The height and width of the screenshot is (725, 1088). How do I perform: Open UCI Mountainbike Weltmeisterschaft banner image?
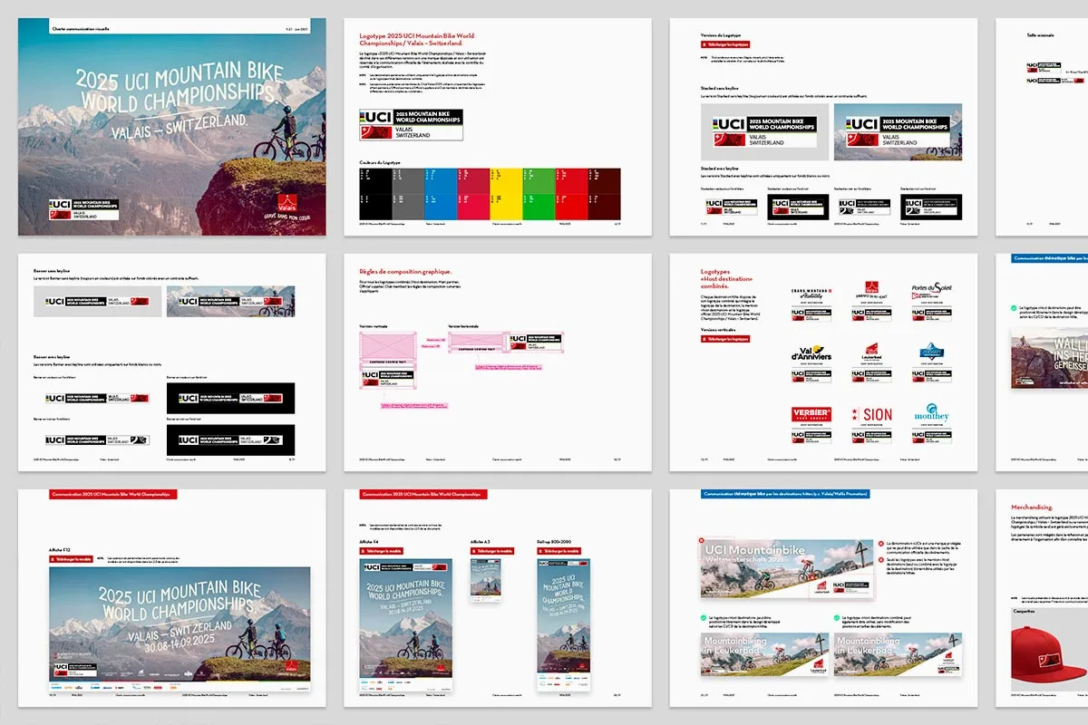[x=786, y=568]
